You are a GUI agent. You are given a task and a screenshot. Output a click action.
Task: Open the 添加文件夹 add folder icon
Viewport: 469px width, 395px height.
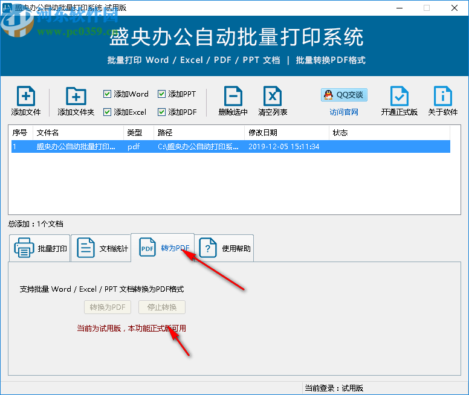(76, 96)
